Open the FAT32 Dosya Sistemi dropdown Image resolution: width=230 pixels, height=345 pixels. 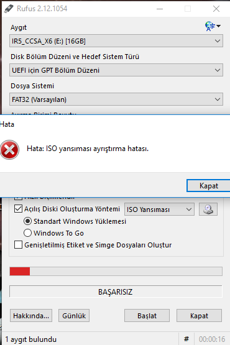pyautogui.click(x=116, y=99)
